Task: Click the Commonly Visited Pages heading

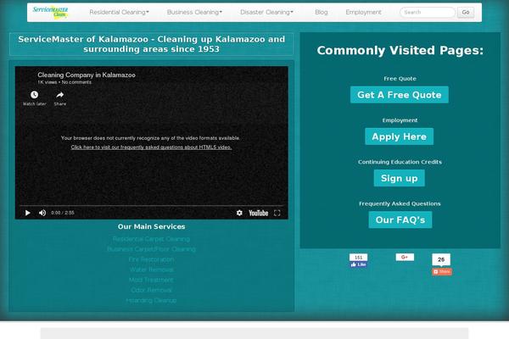Action: click(x=400, y=51)
